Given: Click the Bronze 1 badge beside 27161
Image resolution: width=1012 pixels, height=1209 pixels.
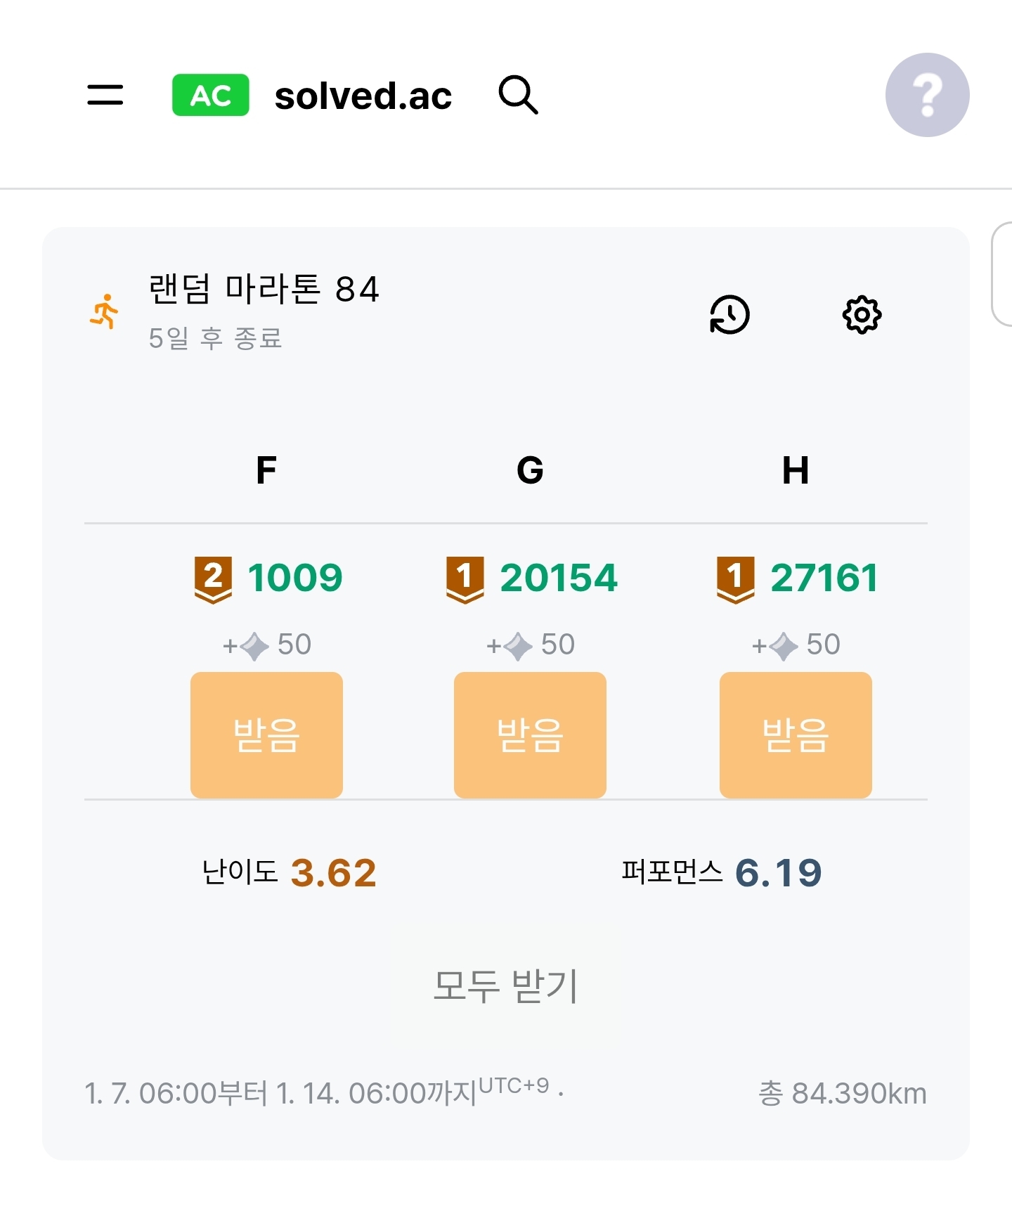Looking at the screenshot, I should click(735, 579).
